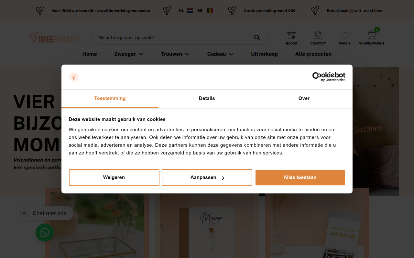Click the lightbulb icon beside same-day shipping text
Viewport: 414px width, 258px height.
(x=40, y=10)
